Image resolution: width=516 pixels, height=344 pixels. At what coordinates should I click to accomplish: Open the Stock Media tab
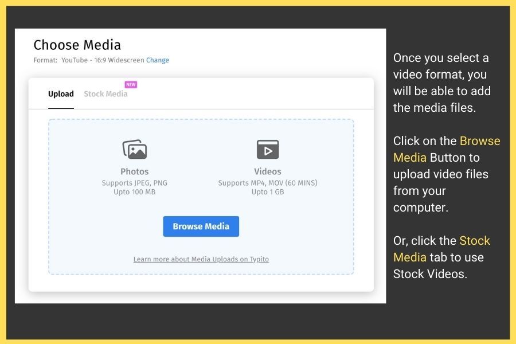(105, 94)
